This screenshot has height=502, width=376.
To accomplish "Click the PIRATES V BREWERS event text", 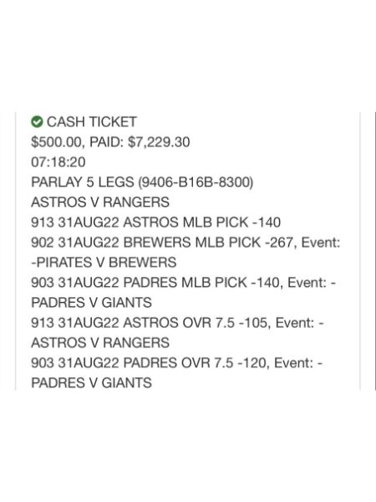I will [x=106, y=263].
